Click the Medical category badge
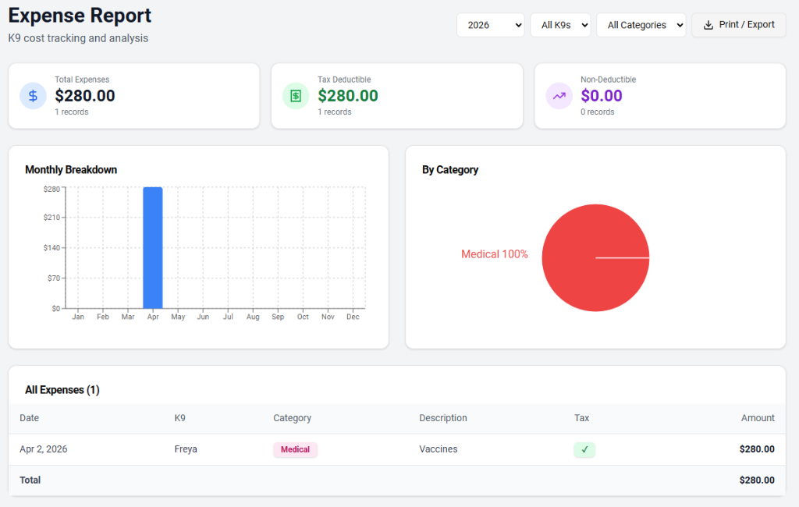Viewport: 799px width, 507px height. click(295, 449)
